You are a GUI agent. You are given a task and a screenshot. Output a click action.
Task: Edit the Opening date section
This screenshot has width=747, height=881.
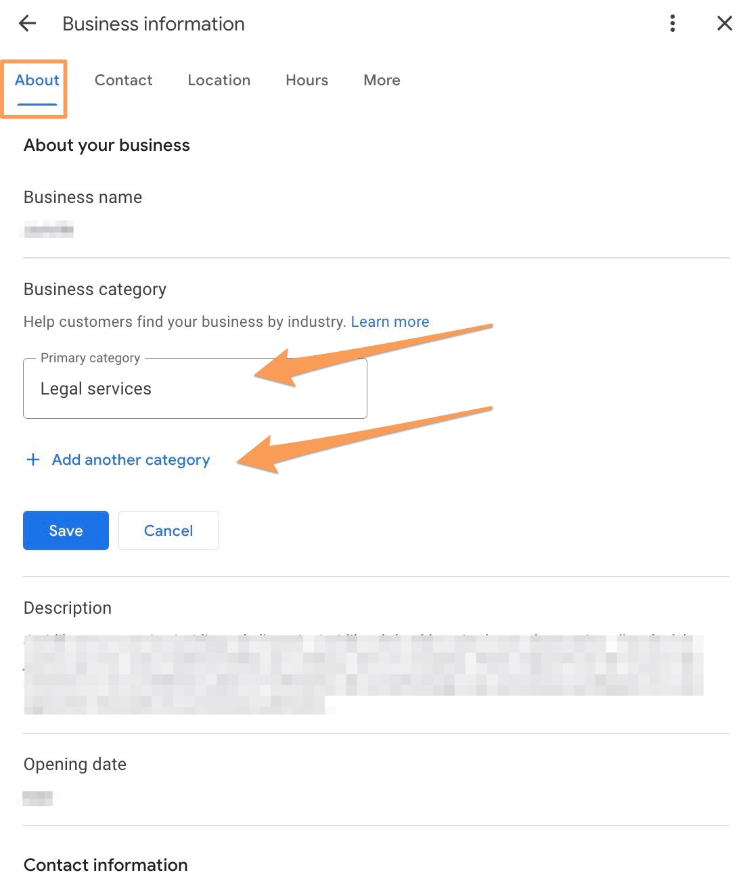coord(75,765)
